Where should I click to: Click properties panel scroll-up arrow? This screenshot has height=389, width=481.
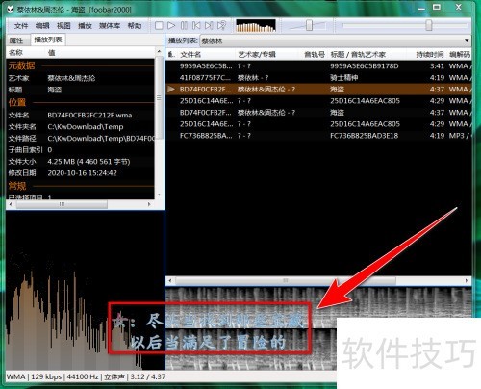tap(160, 51)
